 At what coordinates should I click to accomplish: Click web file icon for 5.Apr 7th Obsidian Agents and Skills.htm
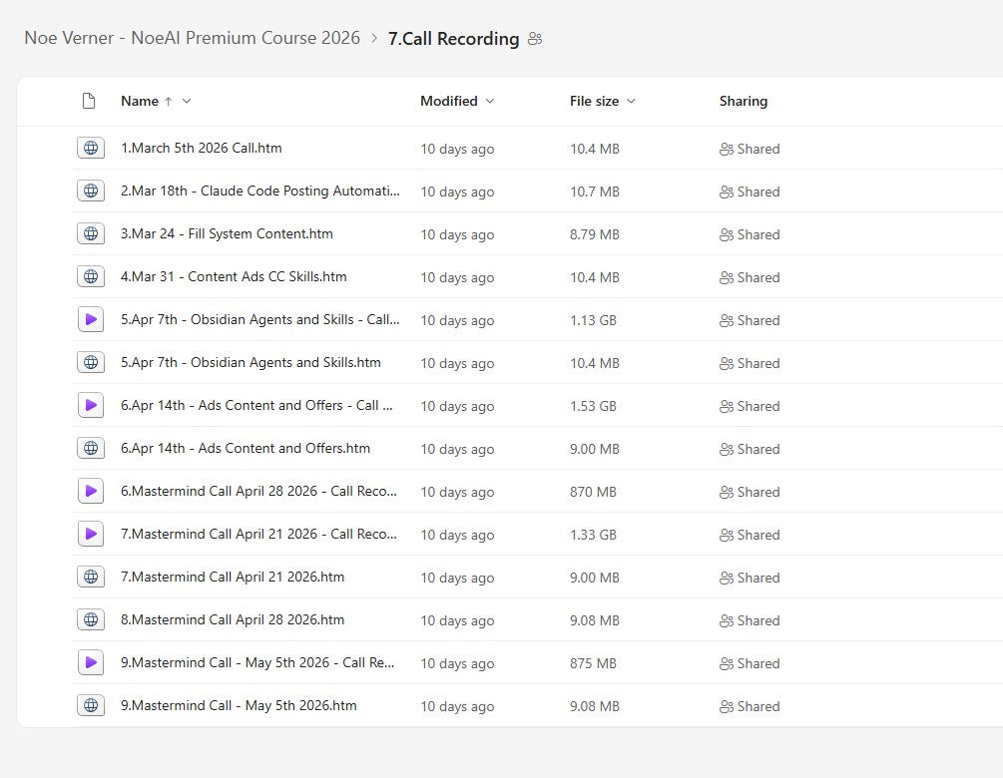point(91,362)
